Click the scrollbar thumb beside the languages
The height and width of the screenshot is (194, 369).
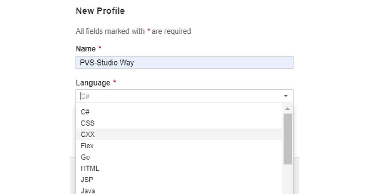[288, 139]
